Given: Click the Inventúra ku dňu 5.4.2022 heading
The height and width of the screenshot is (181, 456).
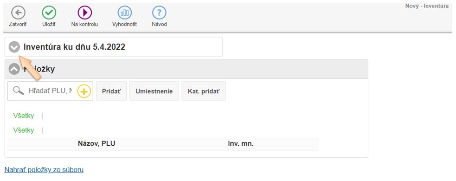Looking at the screenshot, I should point(74,47).
